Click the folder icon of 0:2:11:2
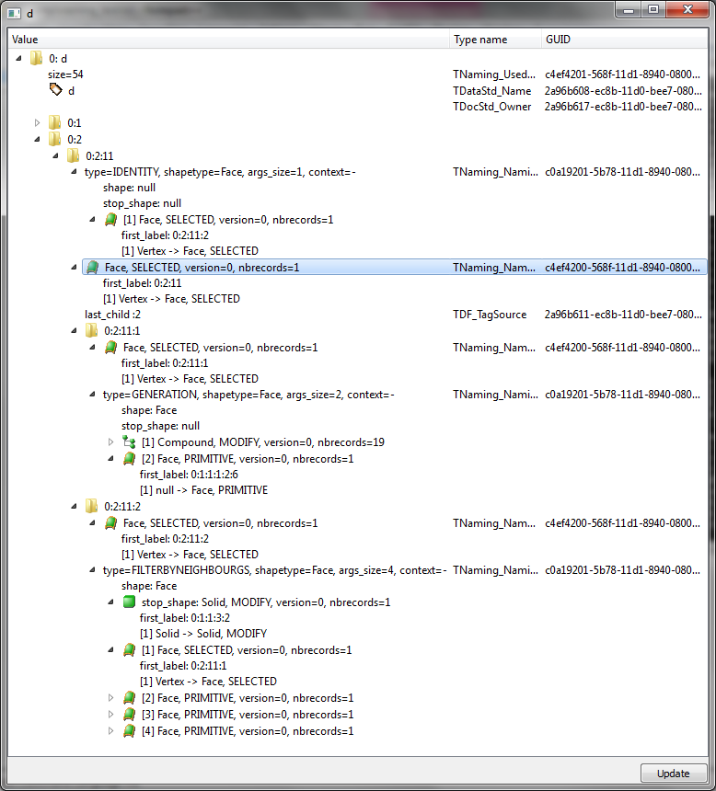 coord(92,506)
